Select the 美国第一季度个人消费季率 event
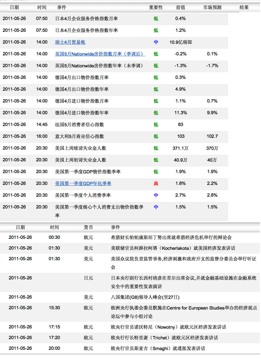Image resolution: width=261 pixels, height=358 pixels. (x=83, y=195)
